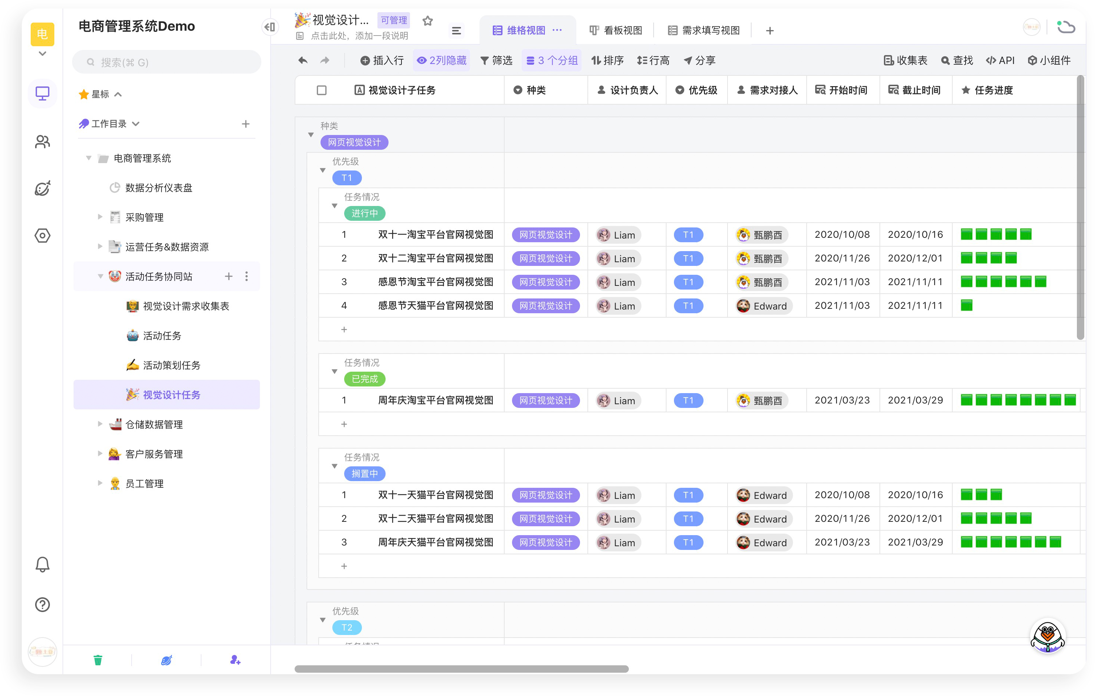Collapse the T1 priority group triangle
The image size is (1095, 696).
tap(323, 170)
